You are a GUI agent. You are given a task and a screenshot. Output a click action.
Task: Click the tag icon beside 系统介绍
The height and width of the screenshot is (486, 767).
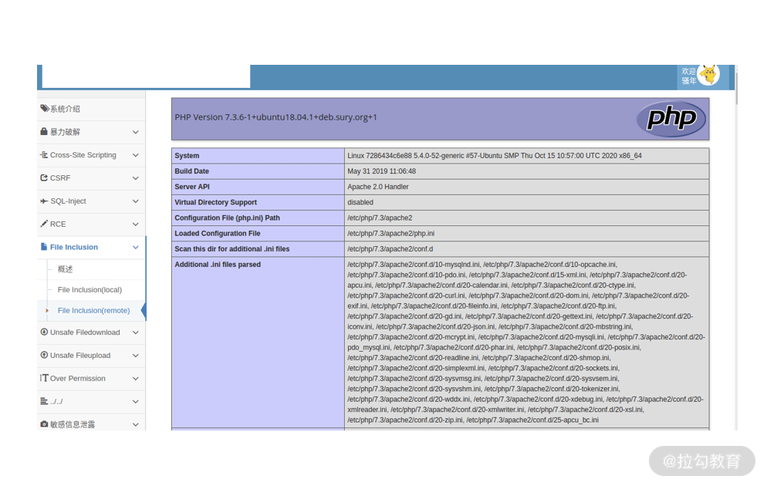click(44, 109)
